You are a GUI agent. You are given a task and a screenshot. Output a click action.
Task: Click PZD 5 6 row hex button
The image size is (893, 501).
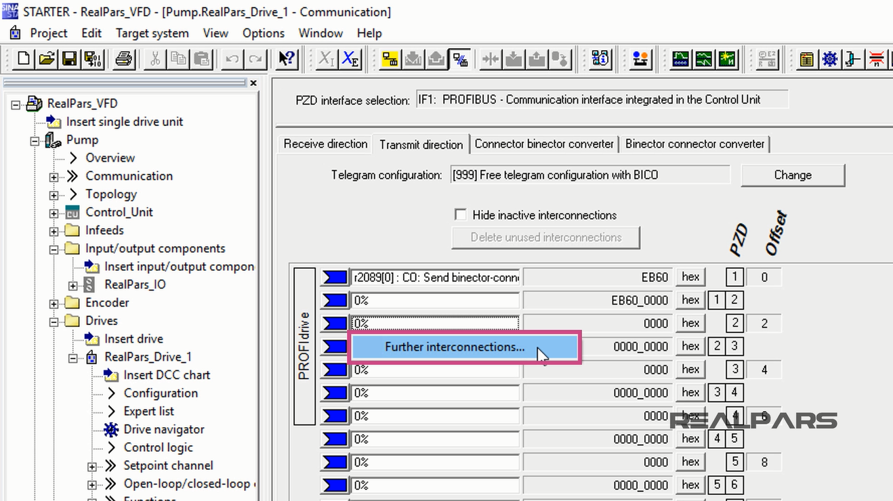point(690,485)
